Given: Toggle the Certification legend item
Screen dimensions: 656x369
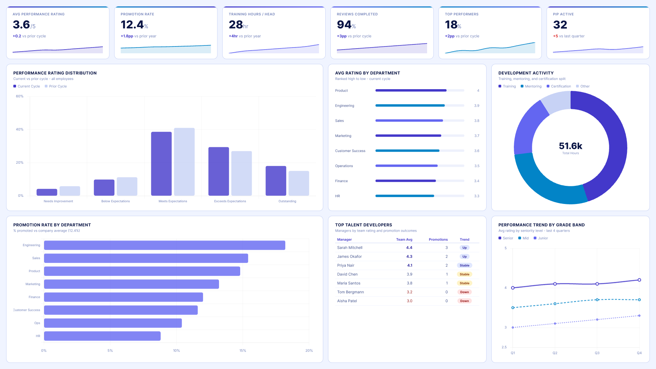Looking at the screenshot, I should [x=559, y=86].
